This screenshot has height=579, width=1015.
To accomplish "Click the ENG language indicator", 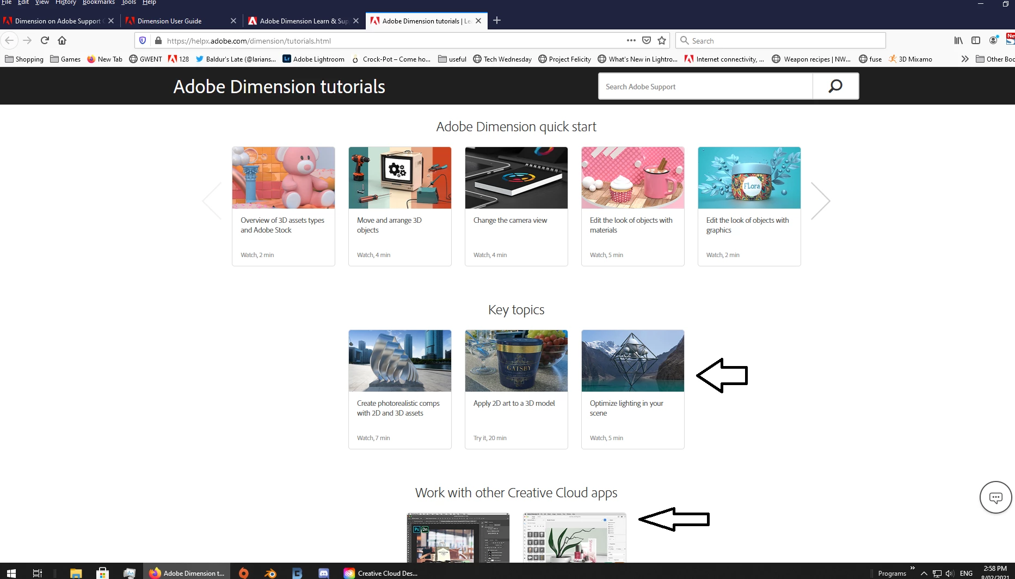I will 966,573.
